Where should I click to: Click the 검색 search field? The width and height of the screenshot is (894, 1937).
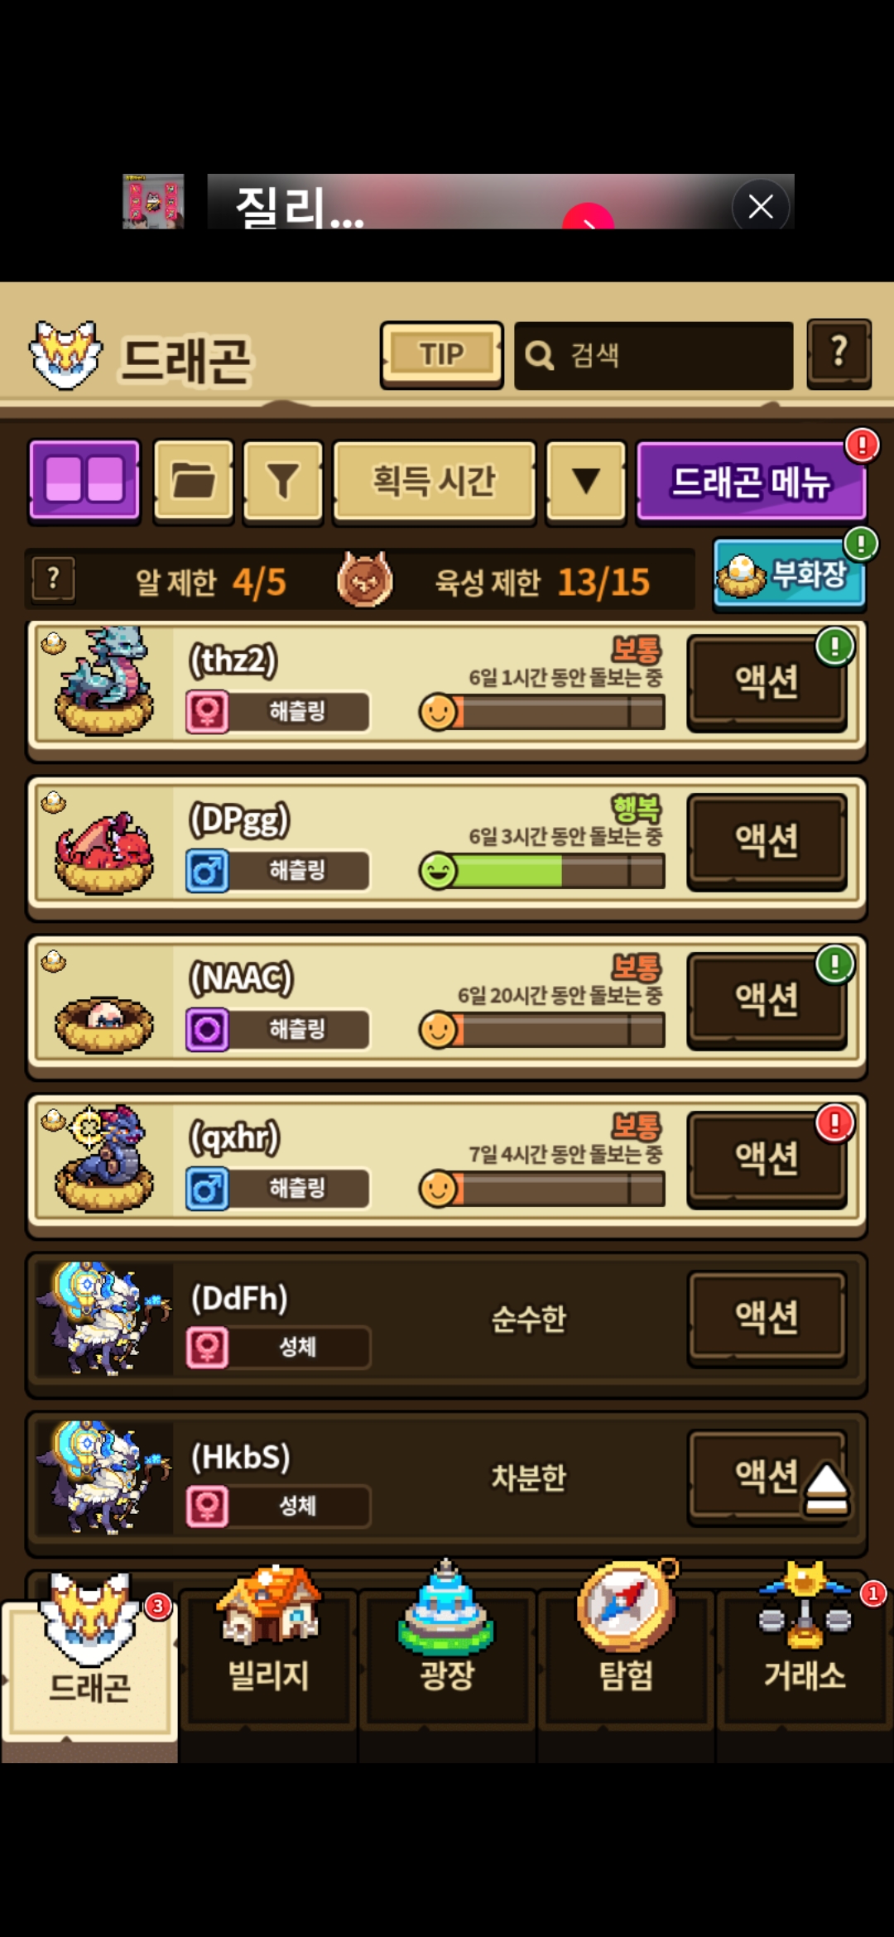click(x=654, y=355)
